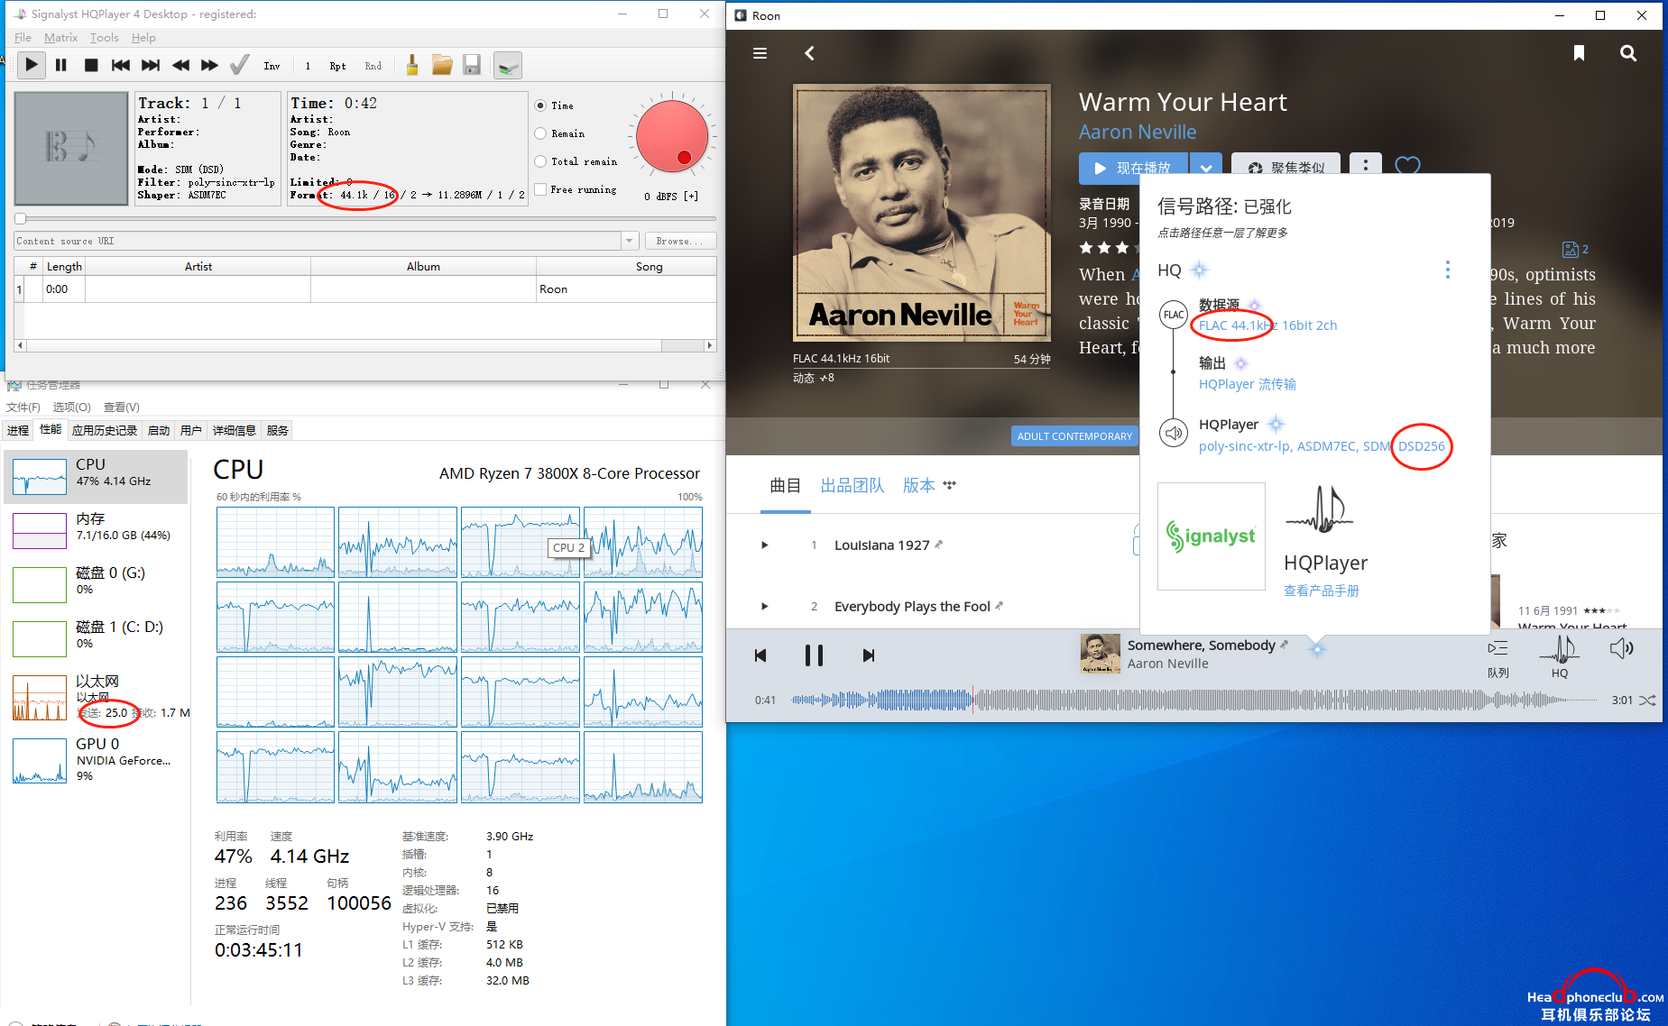Open the HQPlayer Help menu

click(143, 37)
